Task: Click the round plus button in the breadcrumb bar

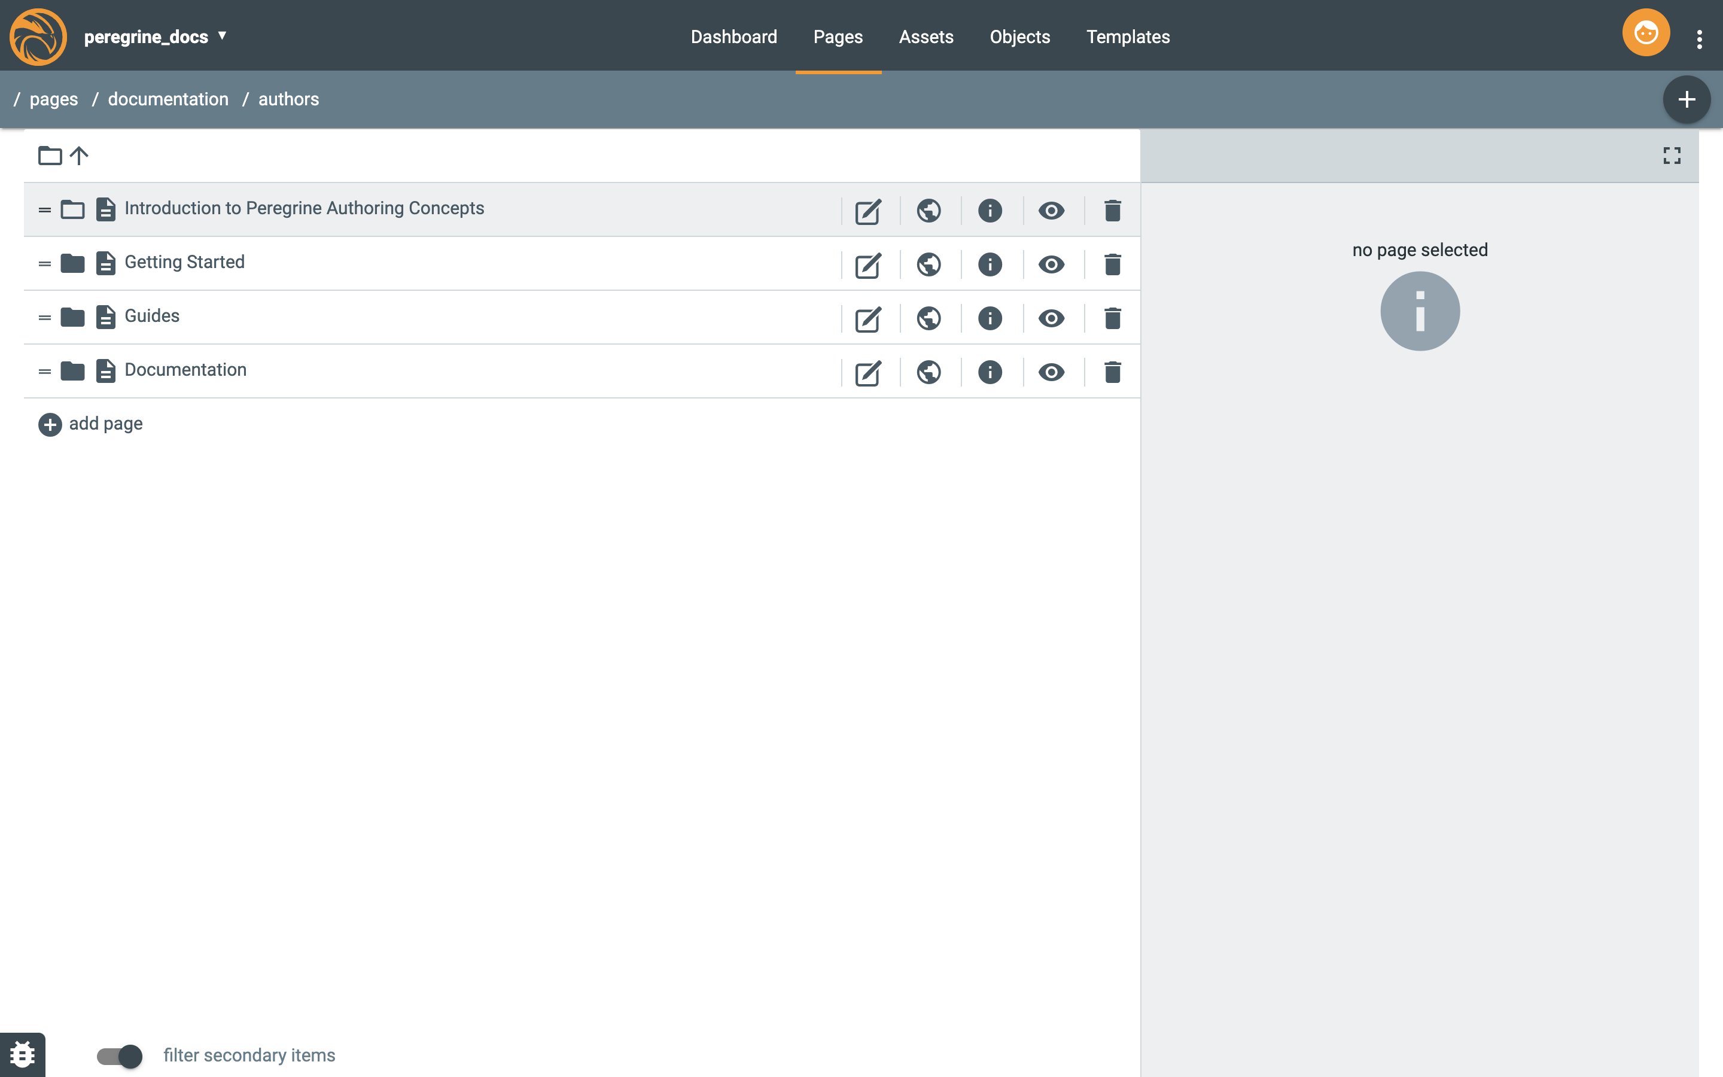Action: pos(1686,100)
